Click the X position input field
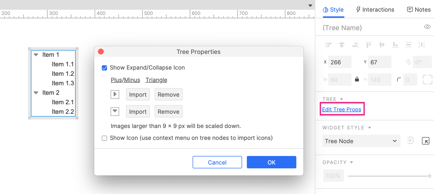 (x=340, y=62)
